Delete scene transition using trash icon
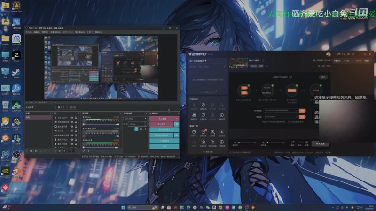 tap(141, 129)
